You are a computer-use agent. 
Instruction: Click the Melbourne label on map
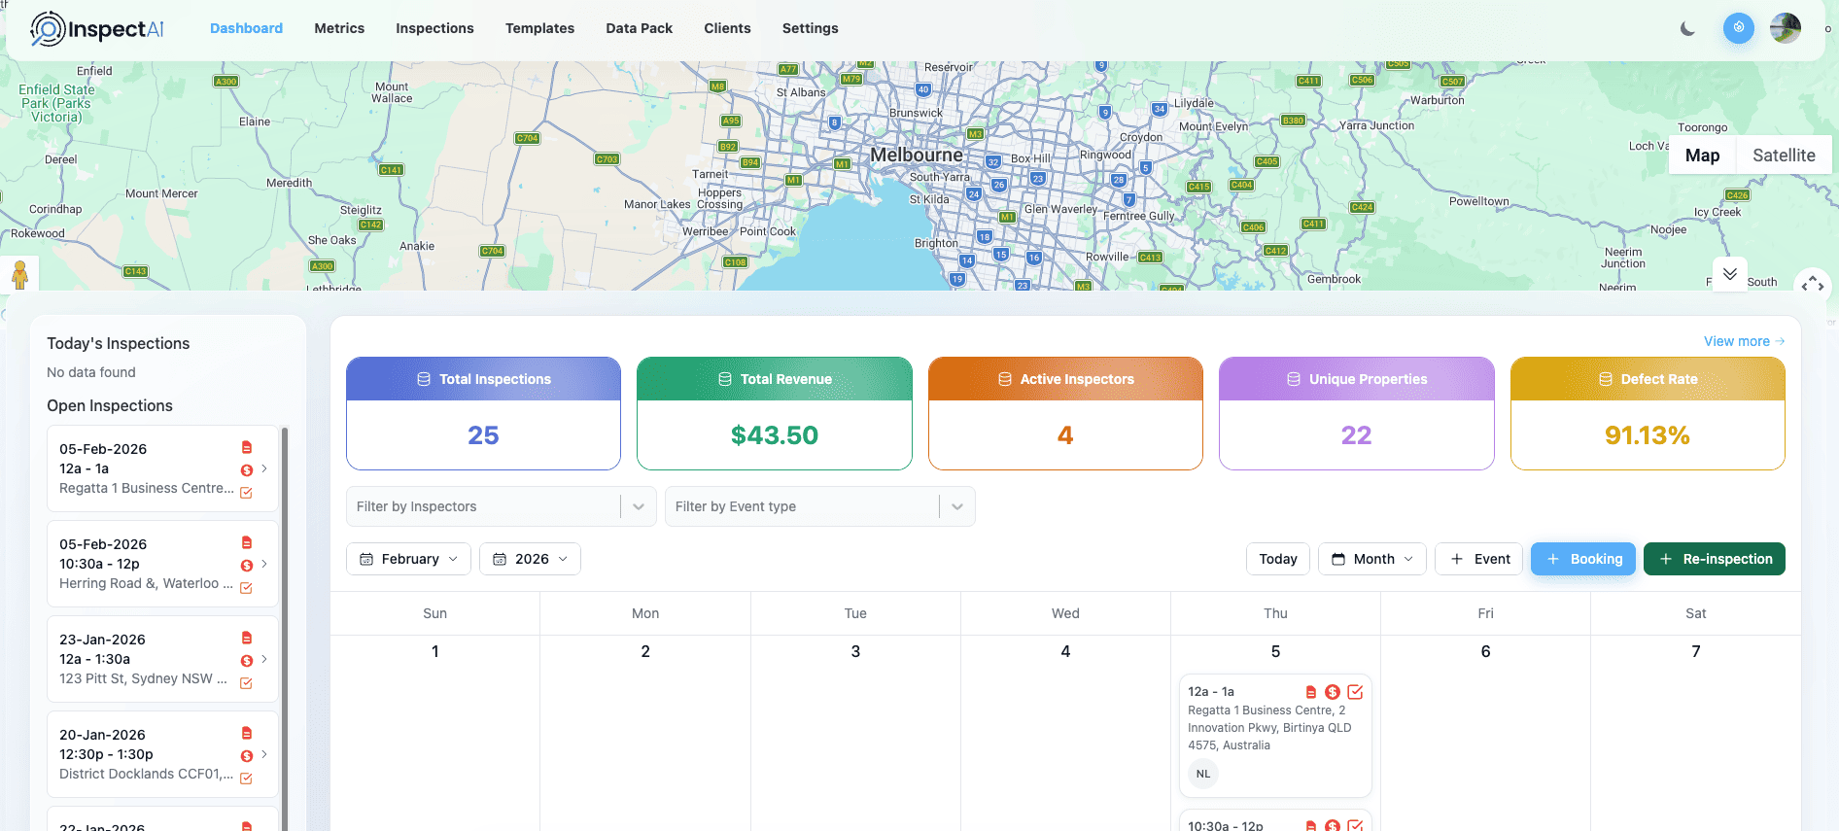[916, 155]
